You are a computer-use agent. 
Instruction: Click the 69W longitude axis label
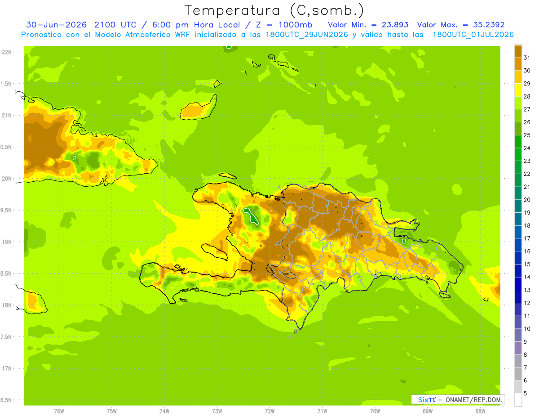[428, 411]
